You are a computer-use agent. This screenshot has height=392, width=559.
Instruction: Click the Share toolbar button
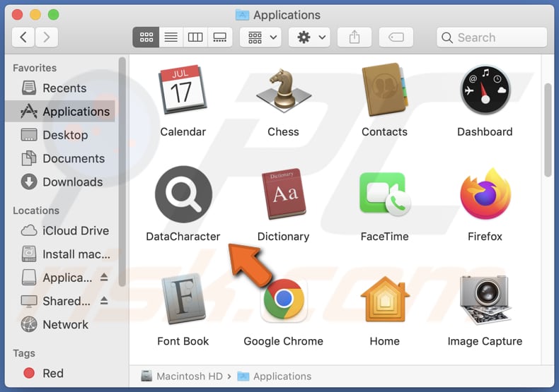click(x=355, y=37)
